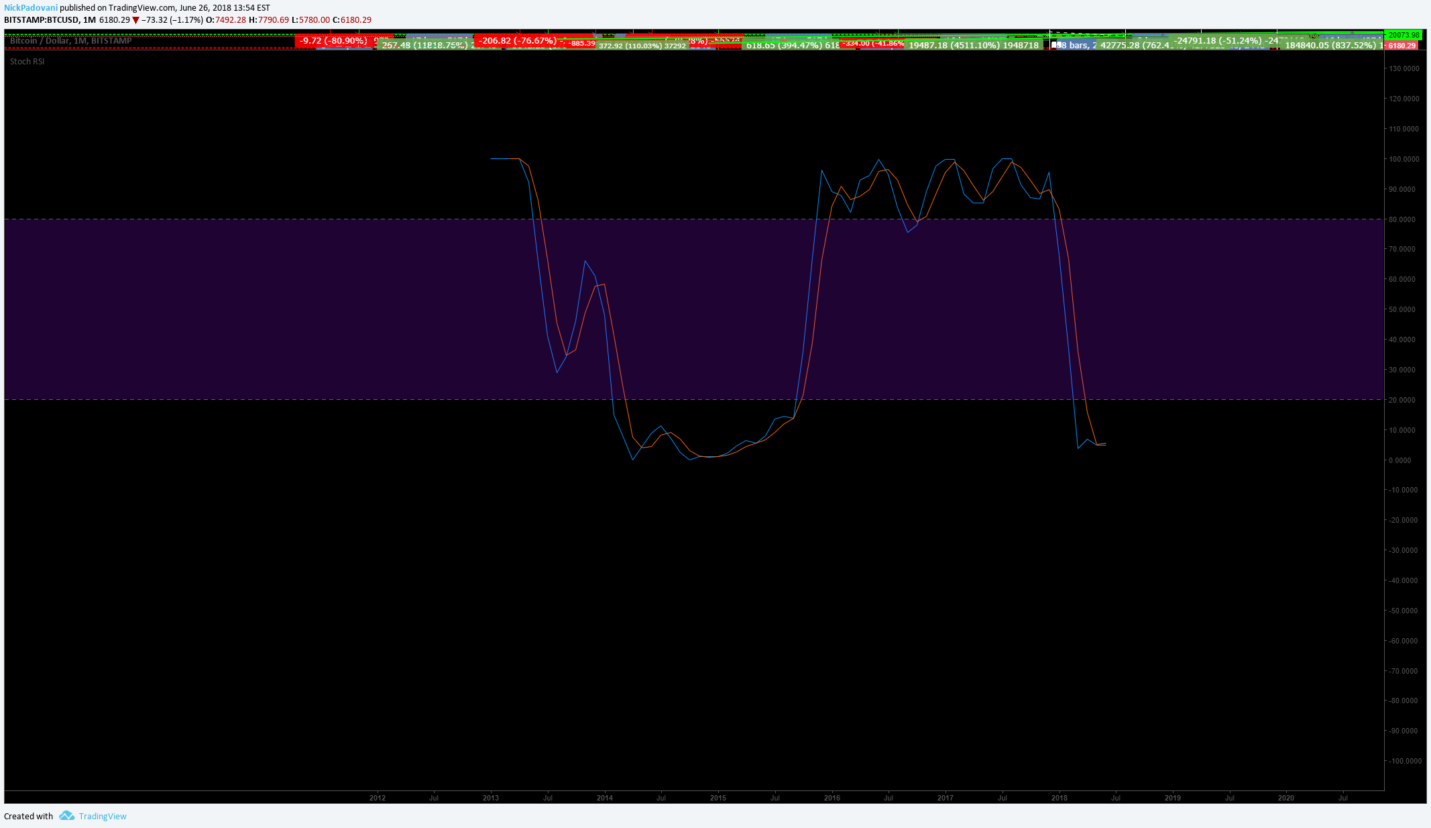Click the 2013 label on the time axis
This screenshot has width=1431, height=828.
(x=491, y=798)
